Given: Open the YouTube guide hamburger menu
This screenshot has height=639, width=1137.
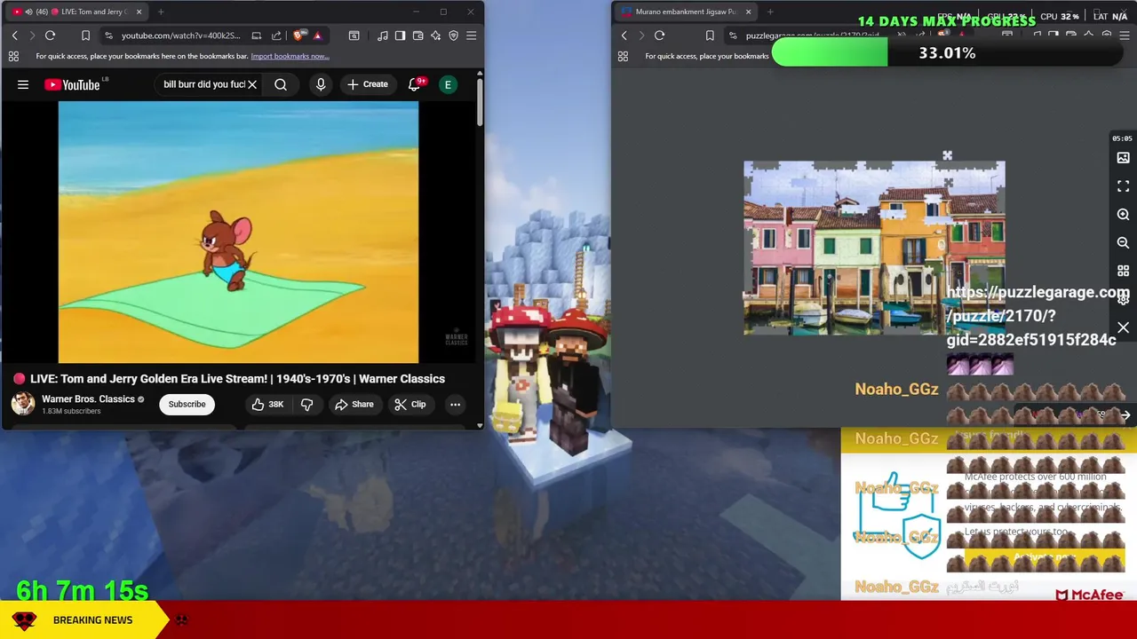Looking at the screenshot, I should [23, 84].
